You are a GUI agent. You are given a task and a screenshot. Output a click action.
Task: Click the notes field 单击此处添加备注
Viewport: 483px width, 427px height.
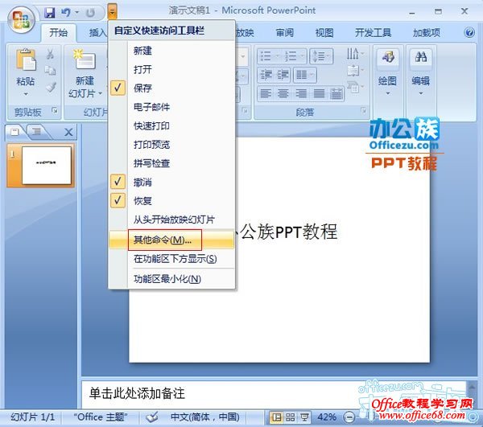[274, 394]
